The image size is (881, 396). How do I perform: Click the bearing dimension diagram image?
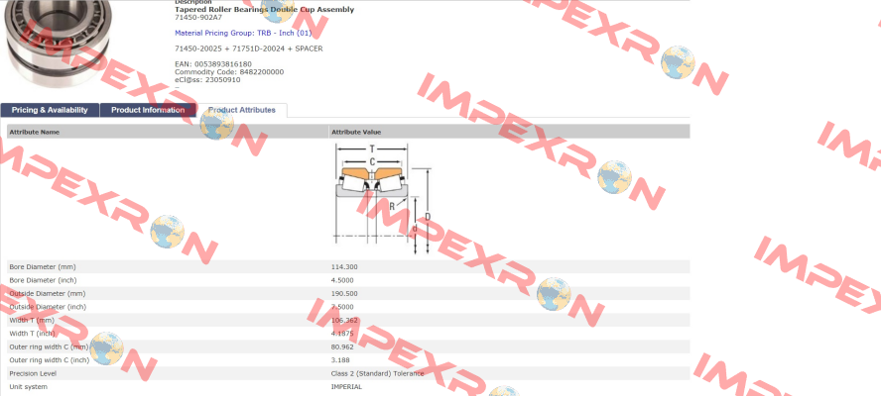click(383, 199)
